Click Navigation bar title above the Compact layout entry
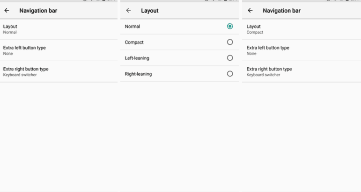Viewport: 361px width, 192px height. tap(281, 11)
